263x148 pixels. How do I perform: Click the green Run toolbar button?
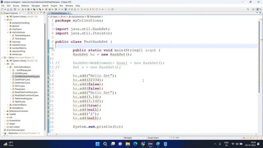(x=28, y=9)
